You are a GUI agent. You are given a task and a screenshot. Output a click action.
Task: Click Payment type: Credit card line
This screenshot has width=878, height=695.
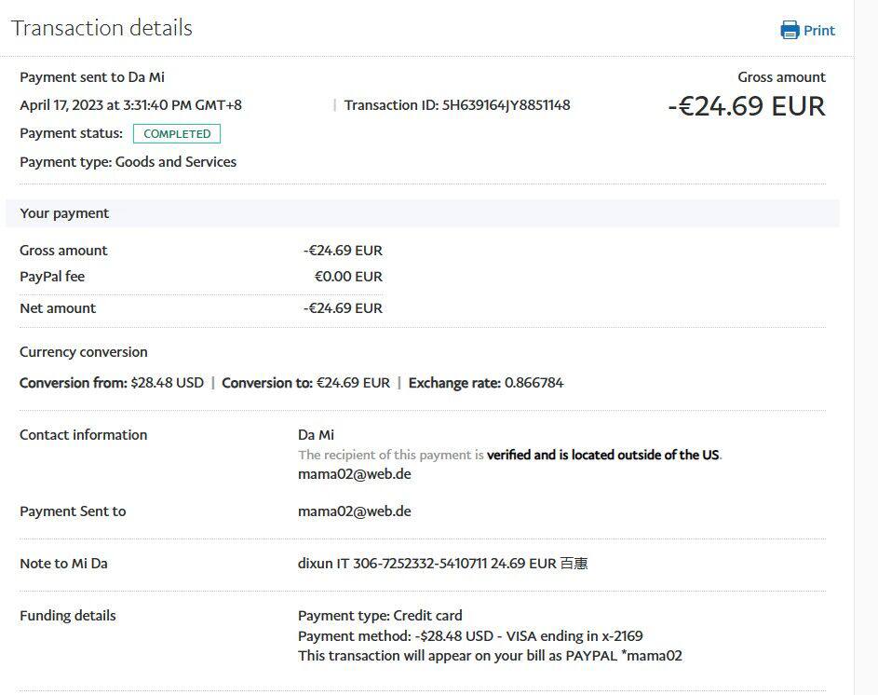(x=380, y=615)
